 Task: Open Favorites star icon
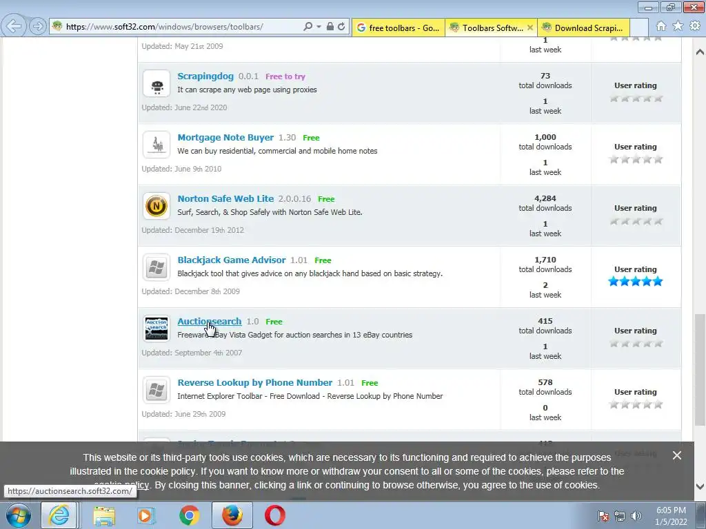tap(678, 26)
